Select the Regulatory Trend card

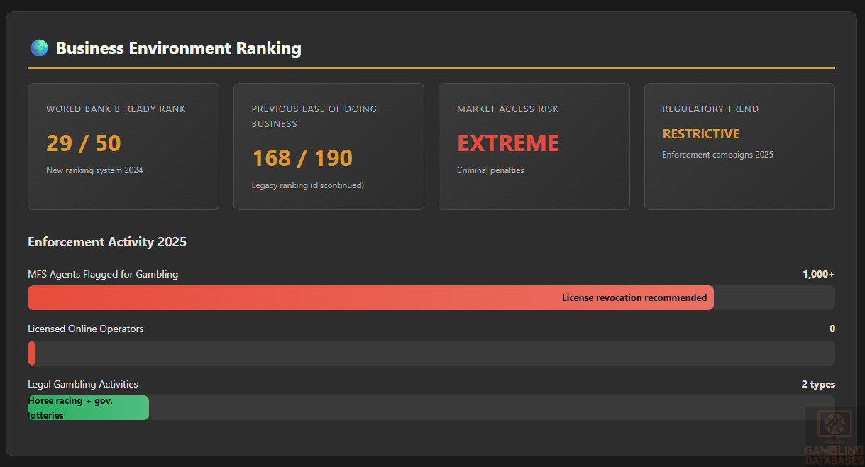(739, 146)
